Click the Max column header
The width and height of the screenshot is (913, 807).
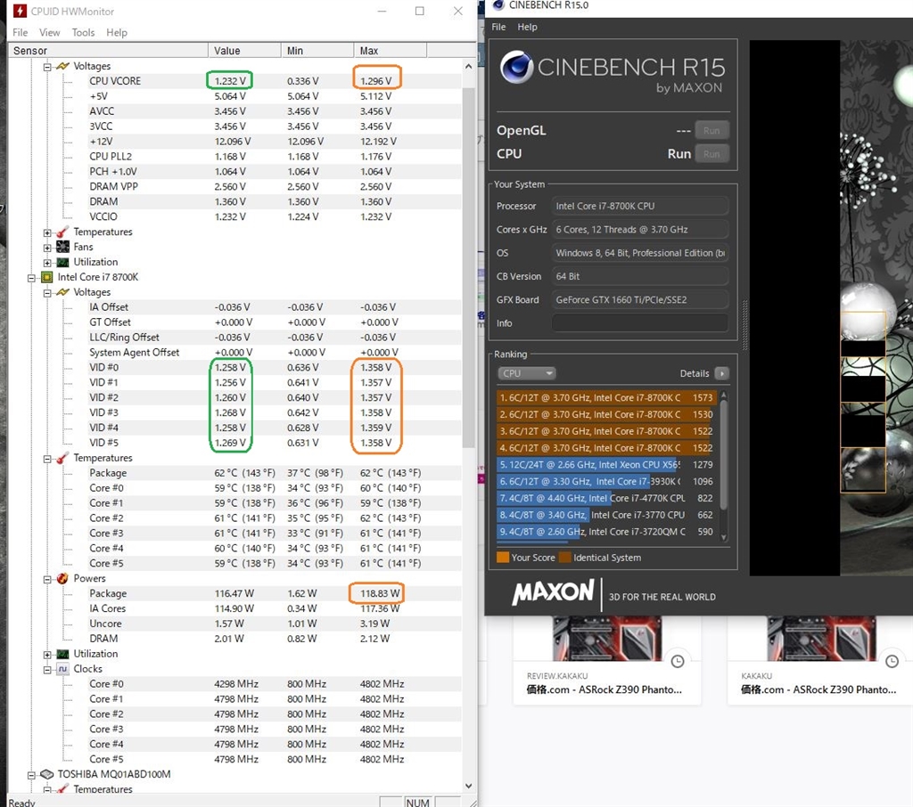coord(391,51)
